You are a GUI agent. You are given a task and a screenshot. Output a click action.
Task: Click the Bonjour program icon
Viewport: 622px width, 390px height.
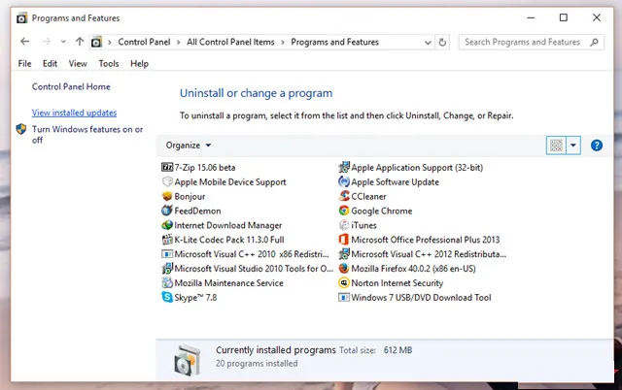click(x=167, y=196)
